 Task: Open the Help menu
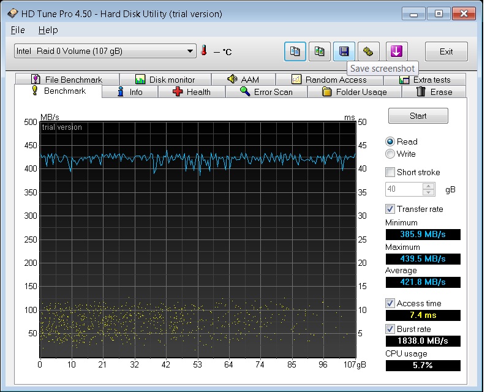tap(48, 30)
